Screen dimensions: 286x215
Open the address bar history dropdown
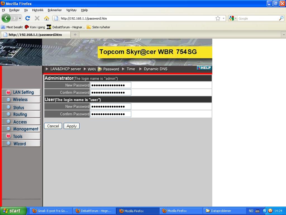point(223,18)
